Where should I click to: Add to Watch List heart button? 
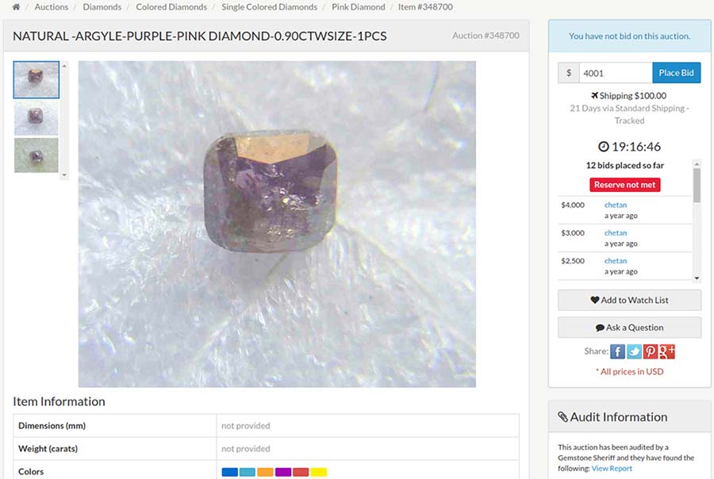click(629, 300)
